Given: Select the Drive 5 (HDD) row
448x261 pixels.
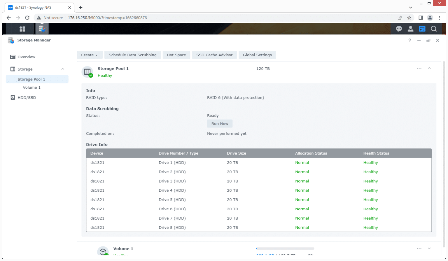Looking at the screenshot, I should (259, 200).
